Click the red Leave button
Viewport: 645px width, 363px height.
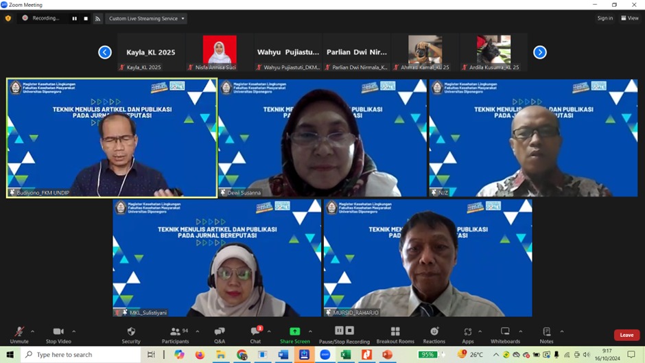(626, 335)
